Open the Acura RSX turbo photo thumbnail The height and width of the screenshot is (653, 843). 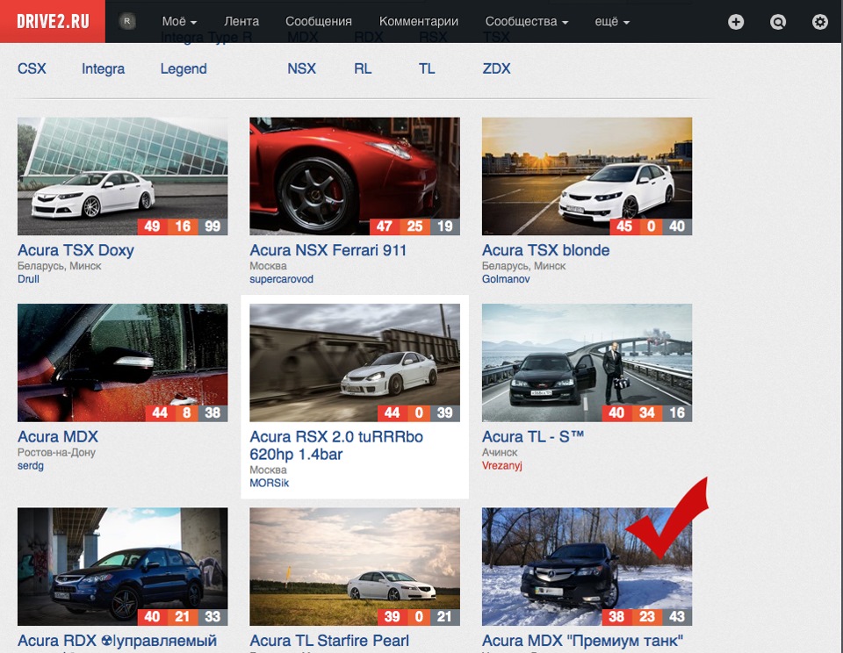click(355, 362)
